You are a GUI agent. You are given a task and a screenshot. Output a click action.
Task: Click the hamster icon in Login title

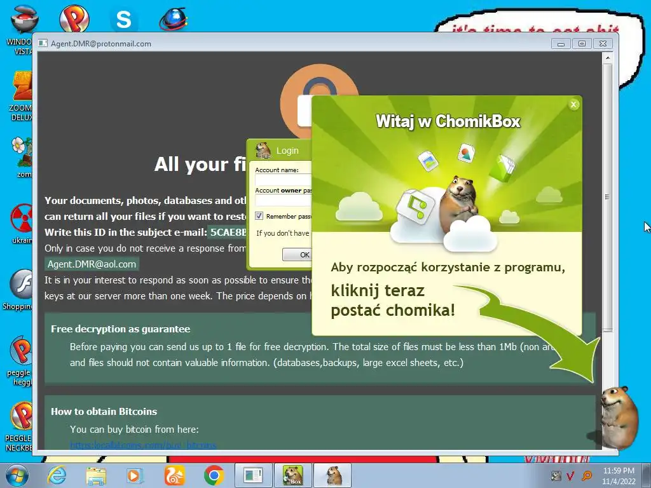263,150
